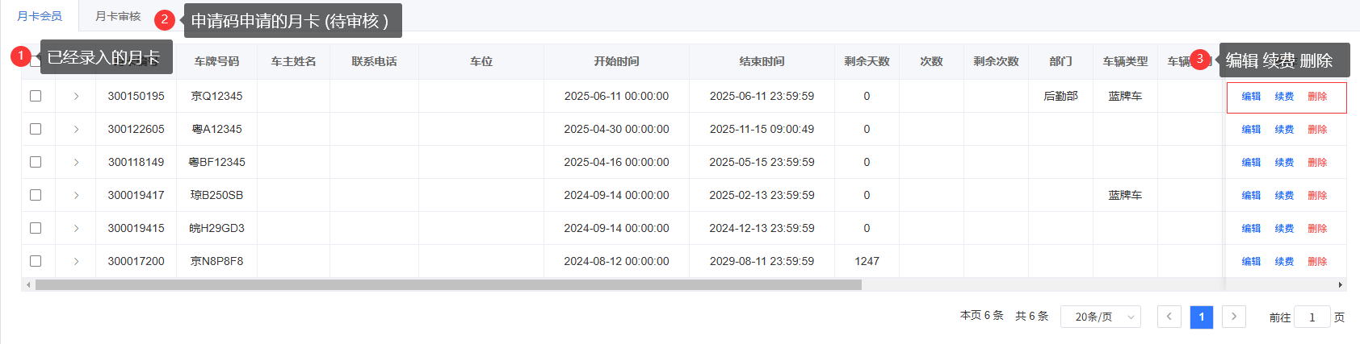Click 蓝牌车 in the 琼B250SB row

(1125, 195)
